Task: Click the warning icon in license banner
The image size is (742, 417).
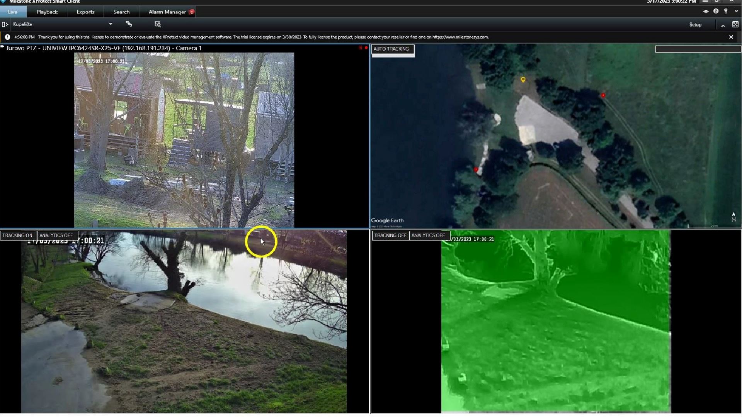Action: coord(7,37)
